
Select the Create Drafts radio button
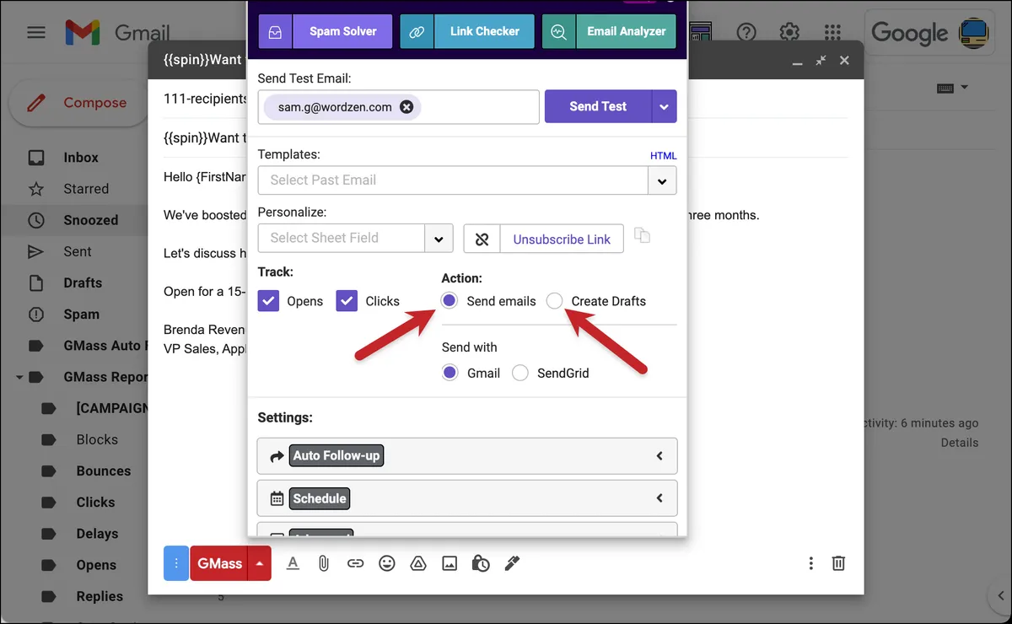(554, 301)
